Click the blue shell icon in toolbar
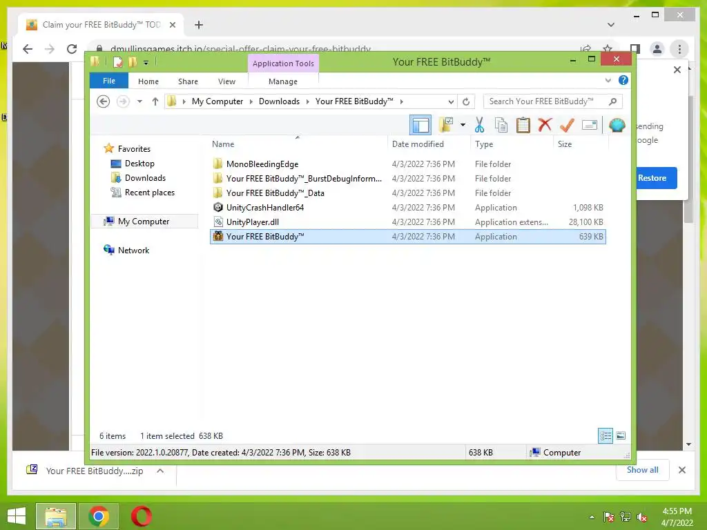Viewport: 707px width, 530px height. coord(617,125)
